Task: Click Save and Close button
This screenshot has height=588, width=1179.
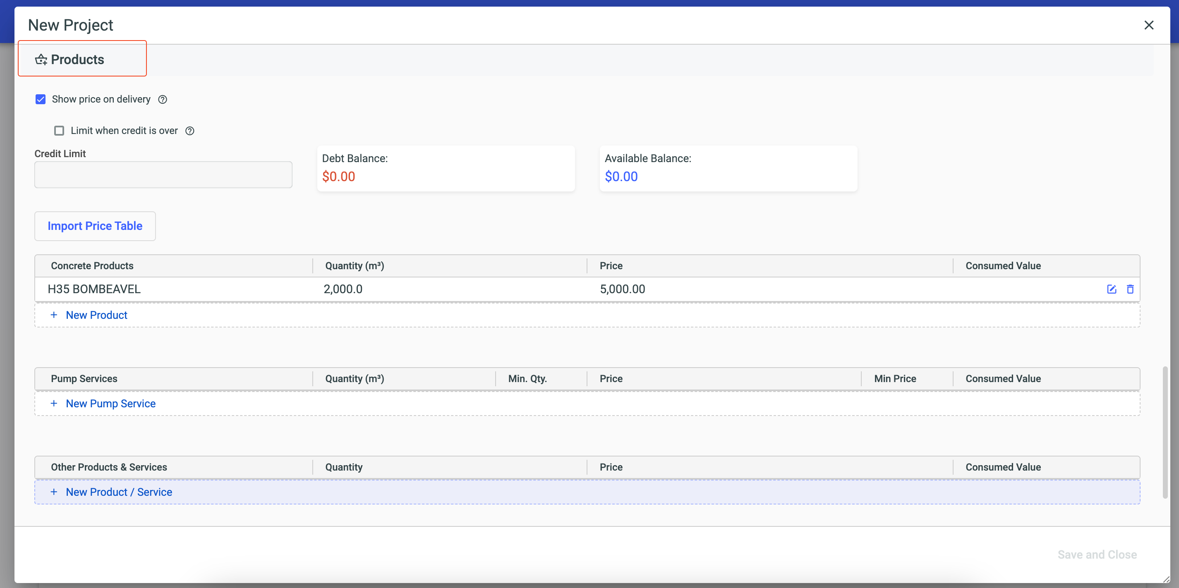Action: 1097,554
